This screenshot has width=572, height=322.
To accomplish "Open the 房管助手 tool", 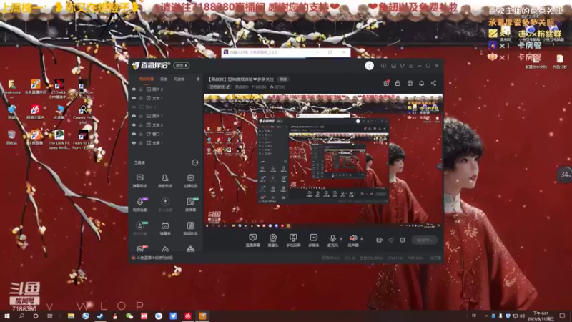I will pos(165,180).
